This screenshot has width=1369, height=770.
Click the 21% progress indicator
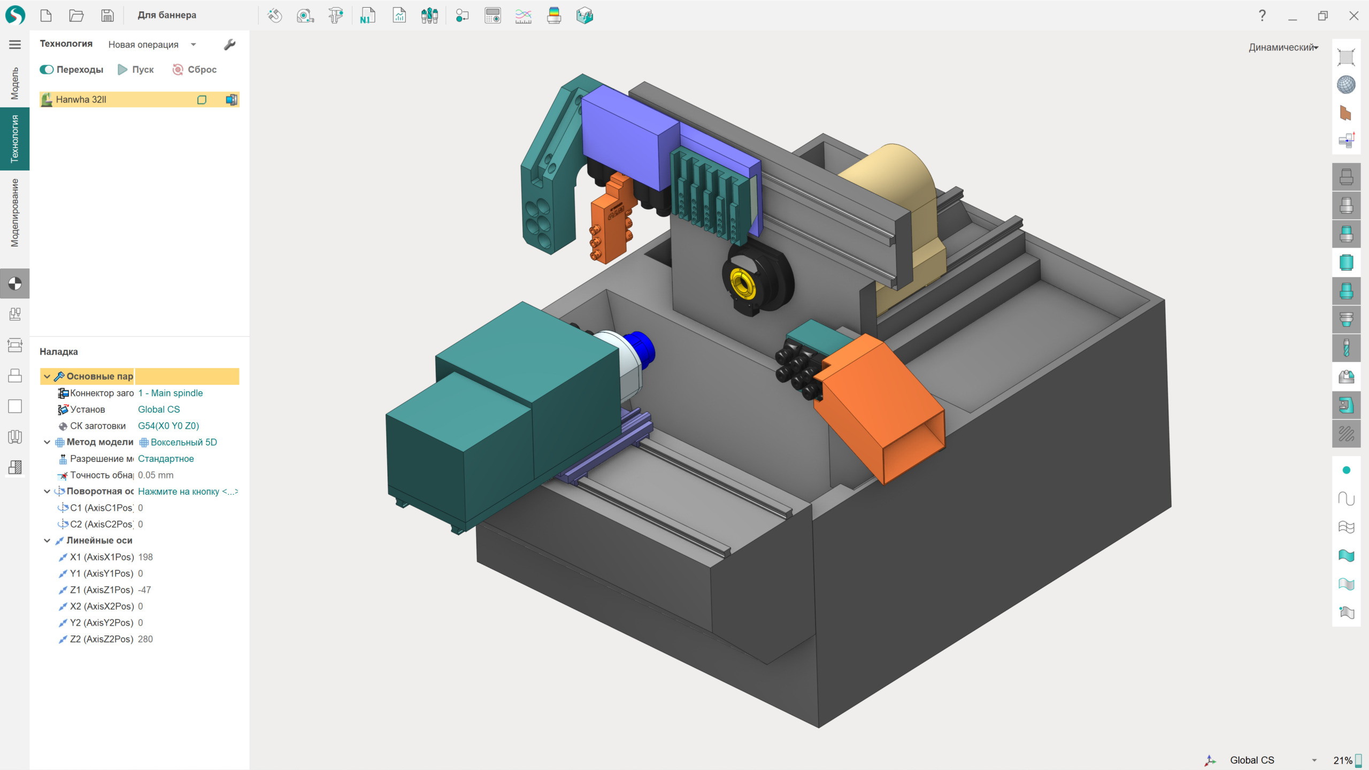tap(1346, 760)
